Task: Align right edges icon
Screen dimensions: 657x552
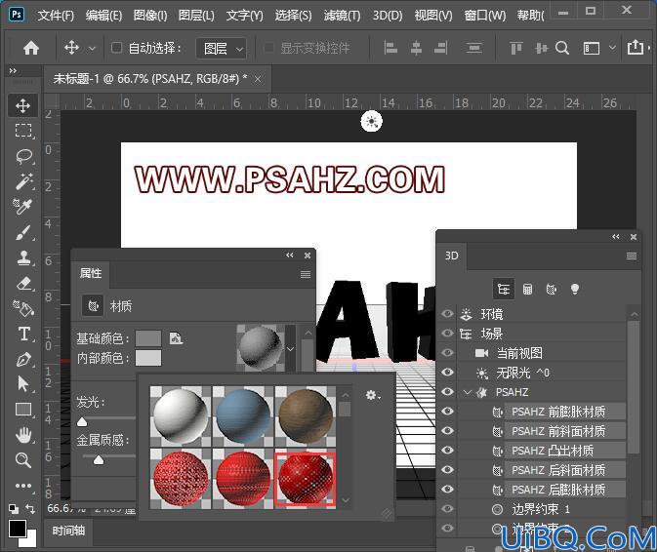Action: [x=441, y=48]
